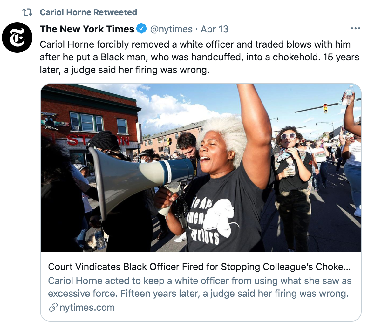The width and height of the screenshot is (368, 326).
Task: Open the article preview photo
Action: 201,167
